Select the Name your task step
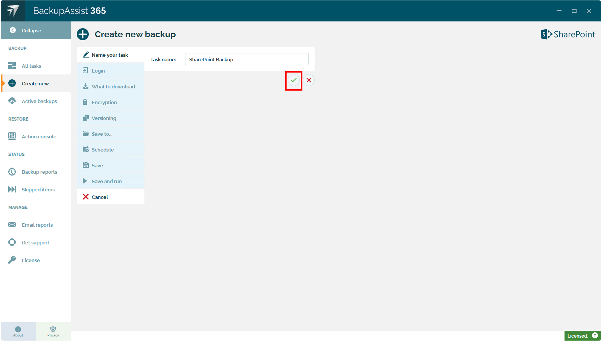 [111, 55]
